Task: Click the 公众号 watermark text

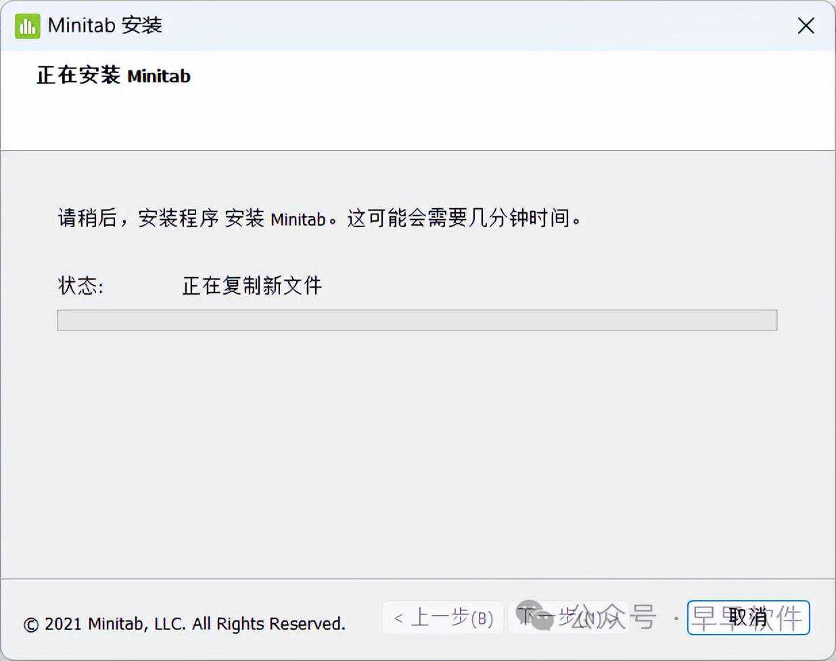Action: tap(613, 617)
